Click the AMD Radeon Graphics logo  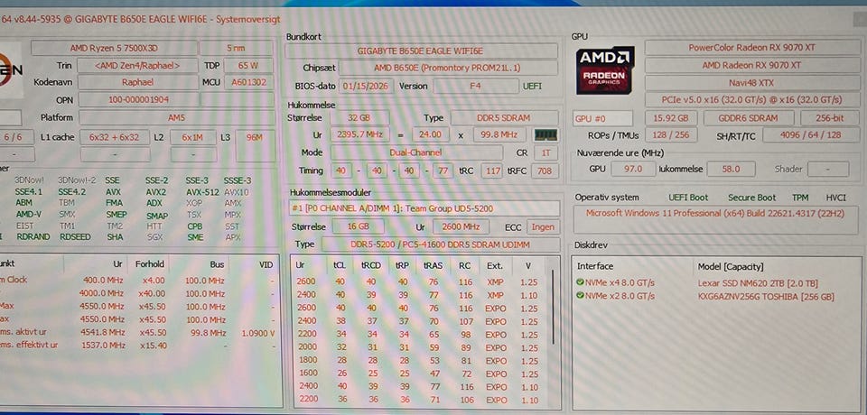pos(605,70)
